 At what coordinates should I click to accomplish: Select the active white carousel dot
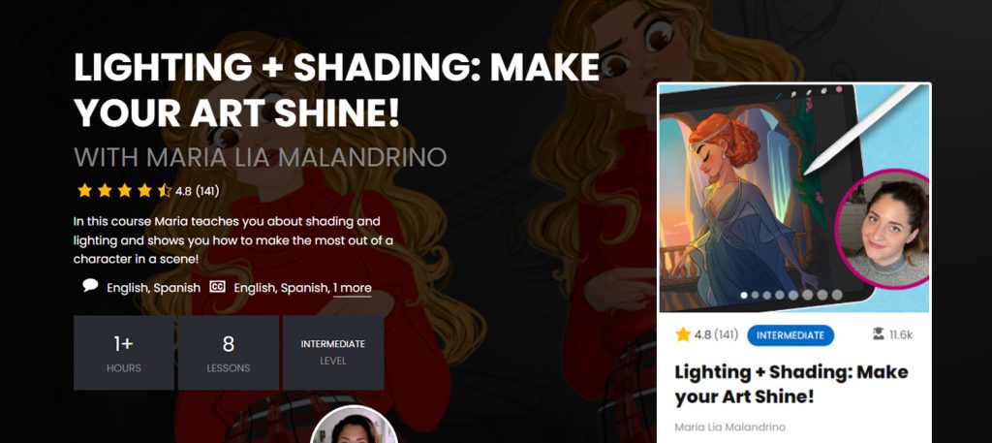point(743,295)
